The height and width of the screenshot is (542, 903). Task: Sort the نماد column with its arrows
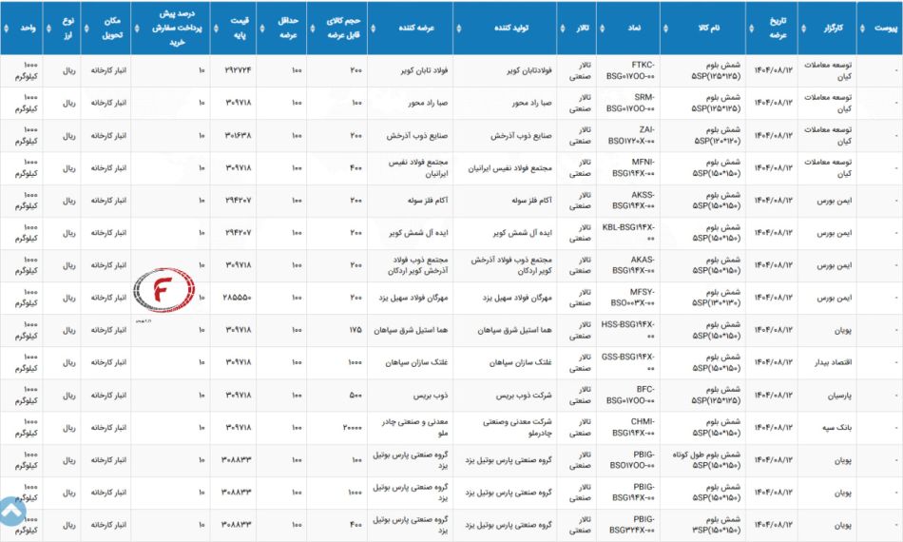[602, 29]
